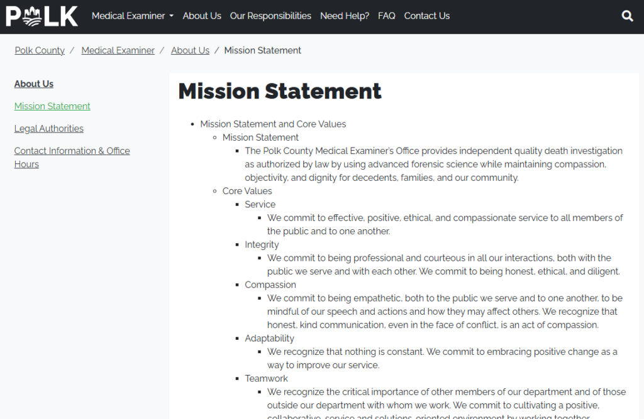Open search with the magnifying glass icon
Screen dimensions: 644x419
point(627,16)
